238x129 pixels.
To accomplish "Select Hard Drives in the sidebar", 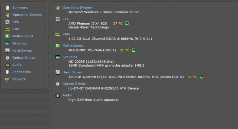I will point(22,51).
